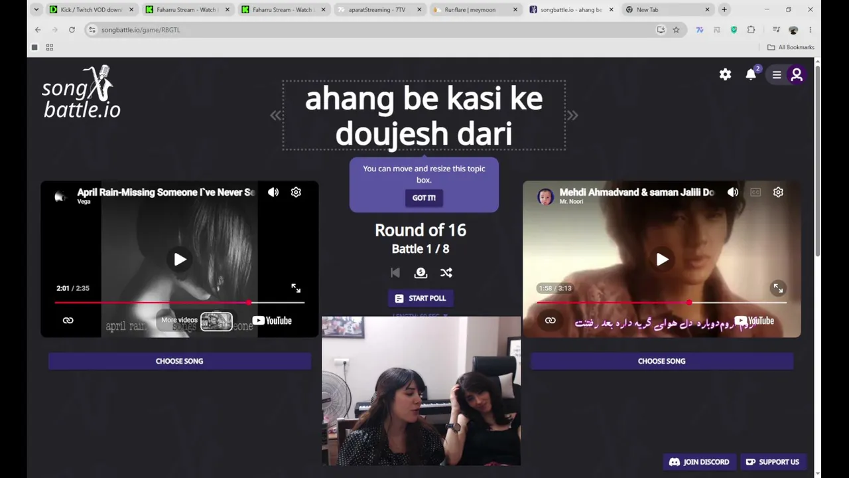
Task: Open the purple user profile icon
Action: click(797, 75)
